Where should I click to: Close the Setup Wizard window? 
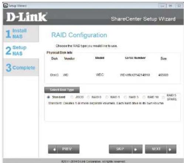[179, 6]
